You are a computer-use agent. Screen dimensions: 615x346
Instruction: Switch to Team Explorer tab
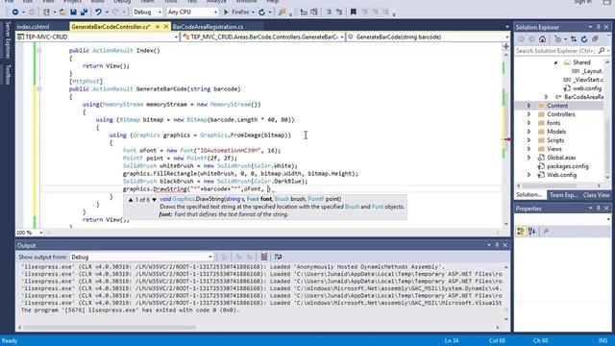[x=563, y=195]
